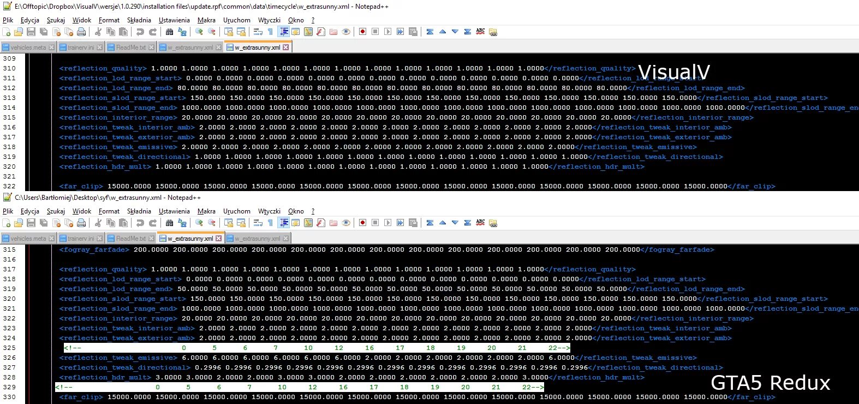Switch to ReadMe.txt tab in top window

pyautogui.click(x=130, y=47)
